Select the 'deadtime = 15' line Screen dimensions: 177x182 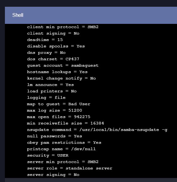tap(45, 40)
